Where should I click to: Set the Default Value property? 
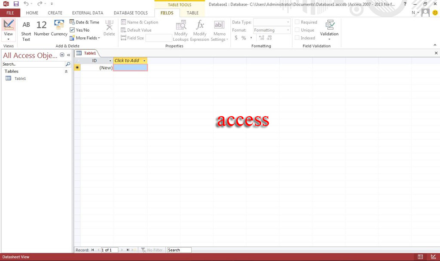click(136, 30)
